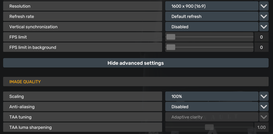This screenshot has height=134, width=273.
Task: Open the Adaptive clarity TAA tuning dropdown
Action: (211, 117)
